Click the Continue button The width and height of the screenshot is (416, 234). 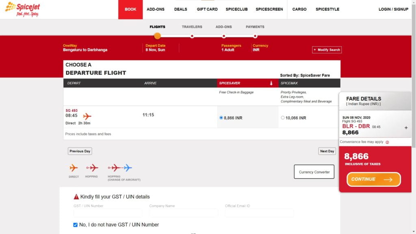pos(373,179)
